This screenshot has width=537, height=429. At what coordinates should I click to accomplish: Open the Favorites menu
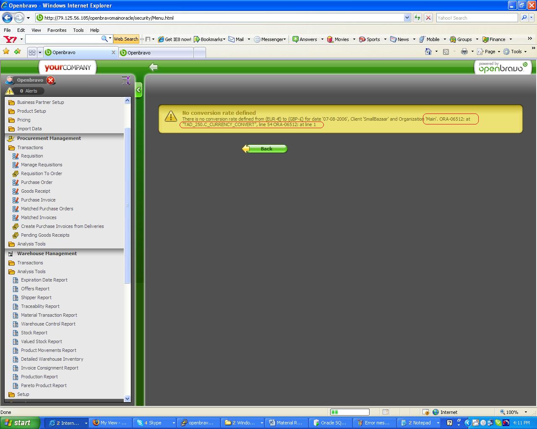[57, 30]
